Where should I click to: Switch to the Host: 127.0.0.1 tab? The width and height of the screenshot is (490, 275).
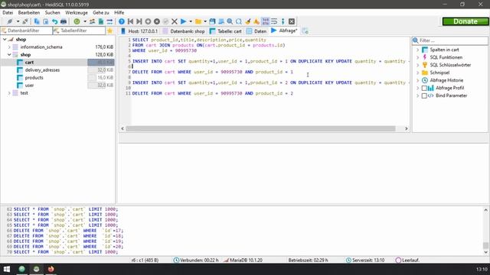tap(139, 31)
